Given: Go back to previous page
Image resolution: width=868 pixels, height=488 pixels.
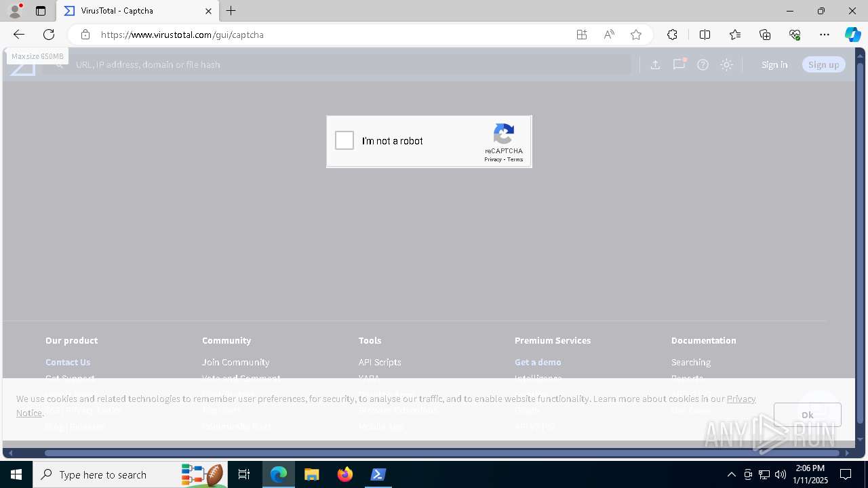Looking at the screenshot, I should [x=19, y=35].
